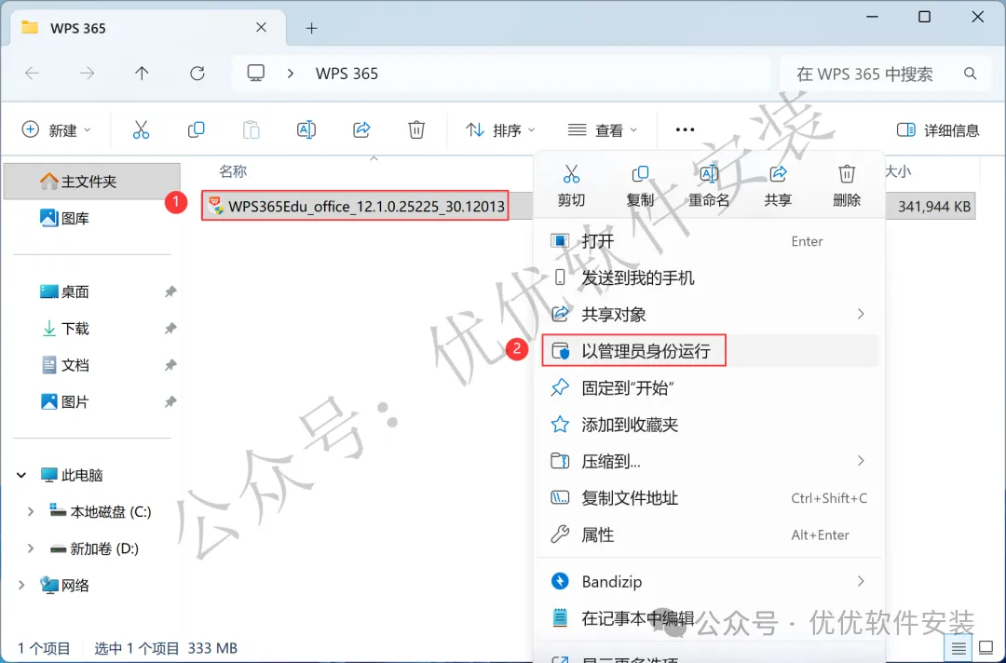The height and width of the screenshot is (663, 1006).
Task: Toggle the 详细信息 details pane
Action: 937,130
